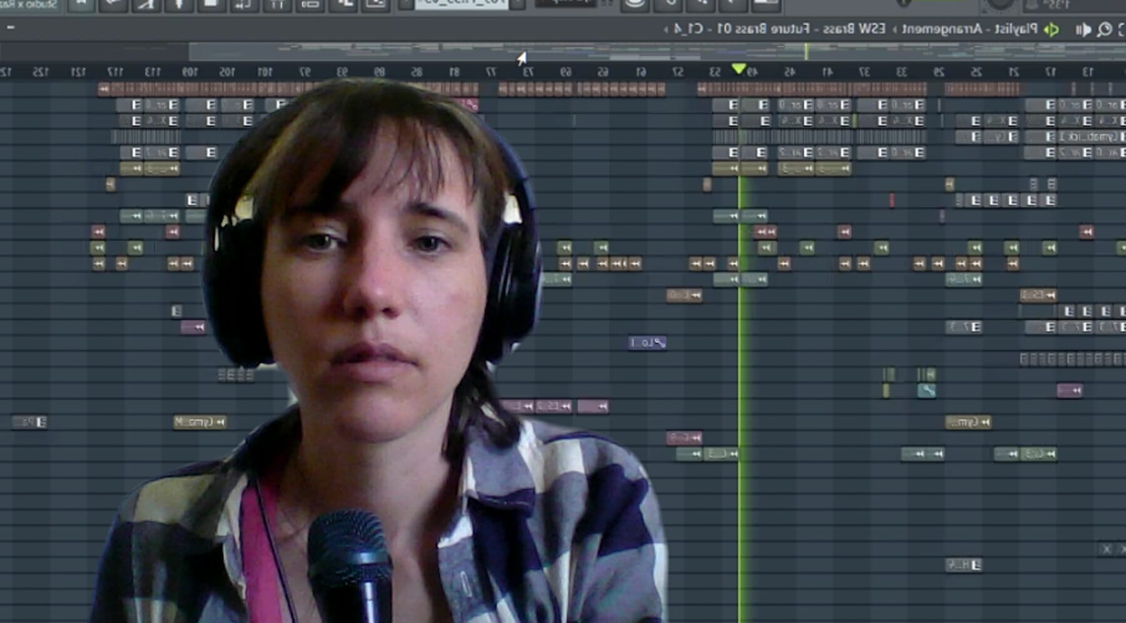Click the round knob in the top toolbar

click(999, 5)
